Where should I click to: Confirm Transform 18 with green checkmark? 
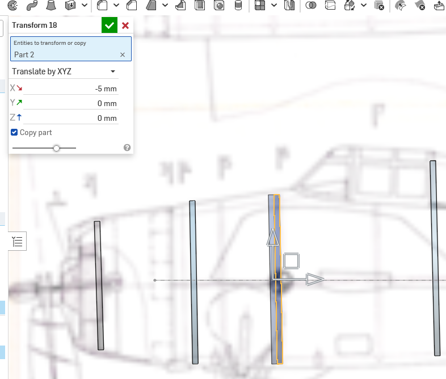coord(110,25)
